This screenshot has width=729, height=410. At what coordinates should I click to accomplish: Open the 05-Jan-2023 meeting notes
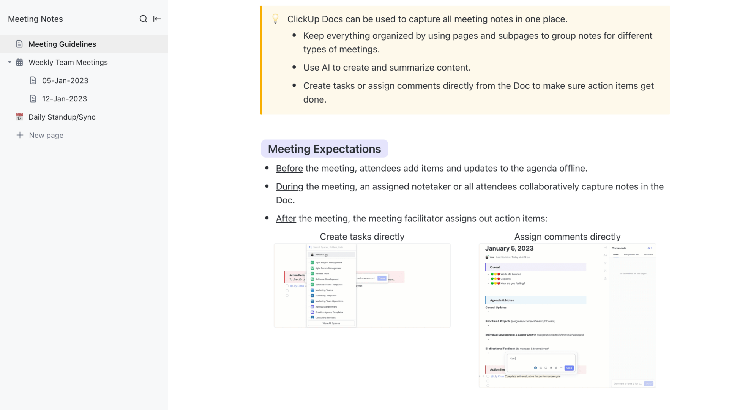pyautogui.click(x=65, y=80)
